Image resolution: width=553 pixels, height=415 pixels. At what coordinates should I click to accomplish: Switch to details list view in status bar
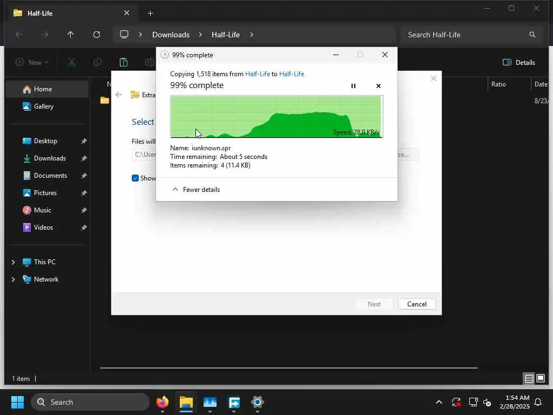click(529, 379)
